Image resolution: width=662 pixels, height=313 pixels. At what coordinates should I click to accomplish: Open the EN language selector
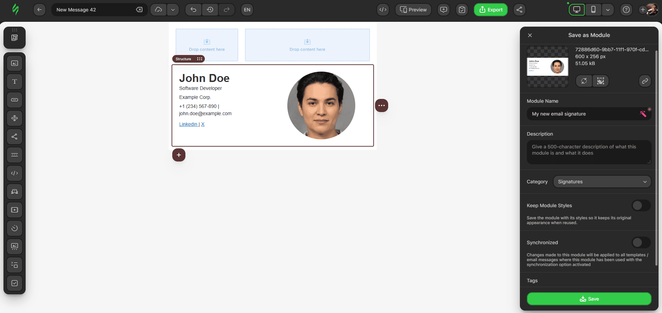247,10
